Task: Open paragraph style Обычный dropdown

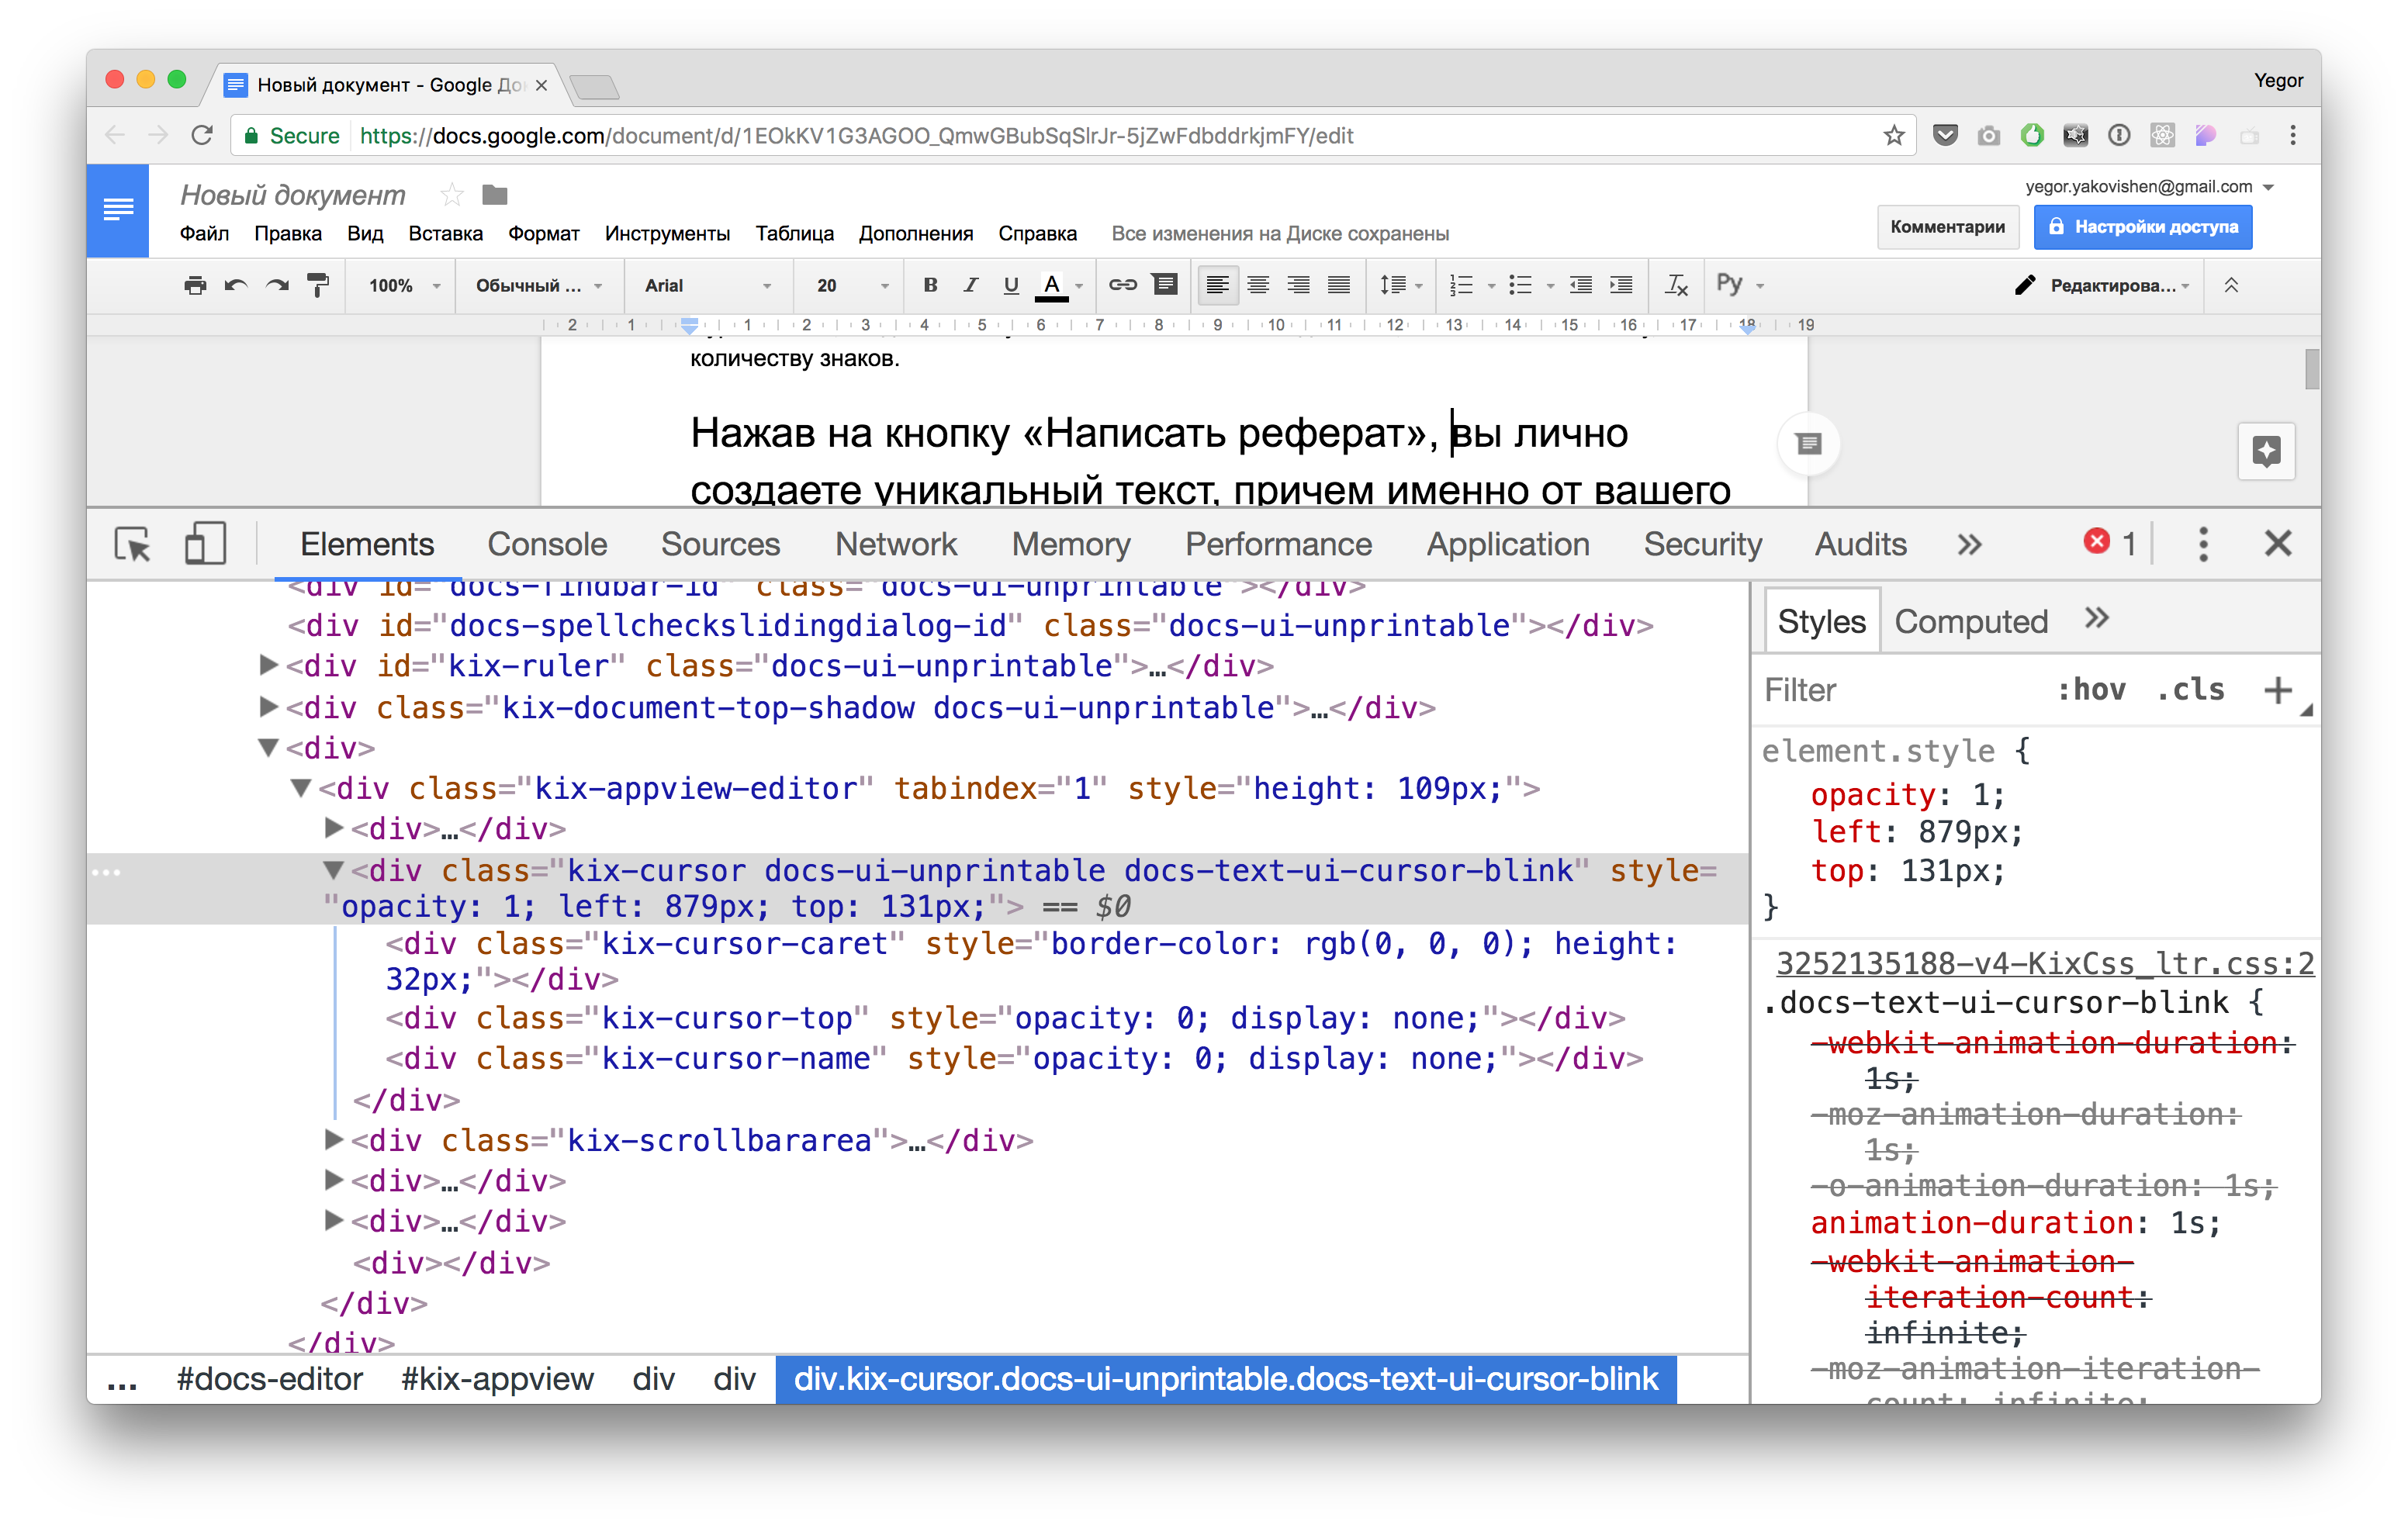Action: click(539, 286)
